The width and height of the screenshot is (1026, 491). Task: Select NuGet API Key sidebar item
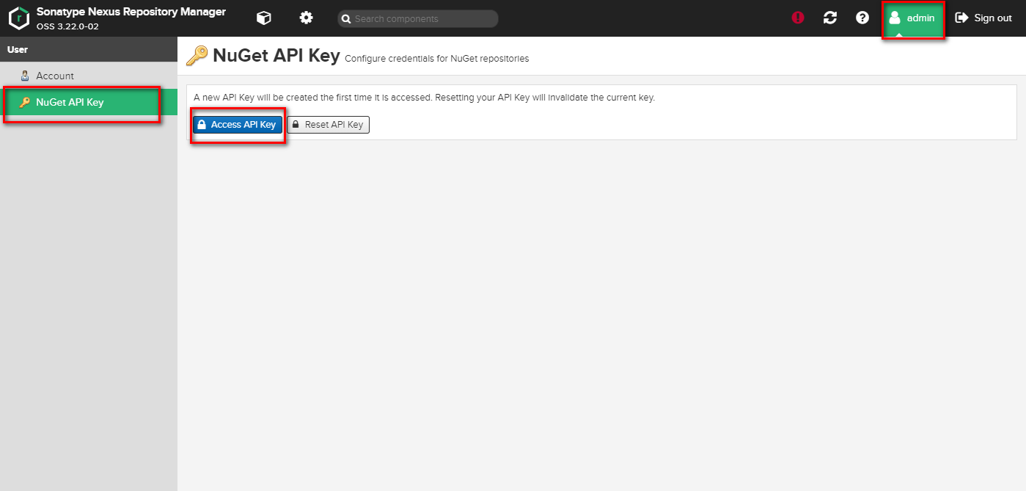[89, 102]
